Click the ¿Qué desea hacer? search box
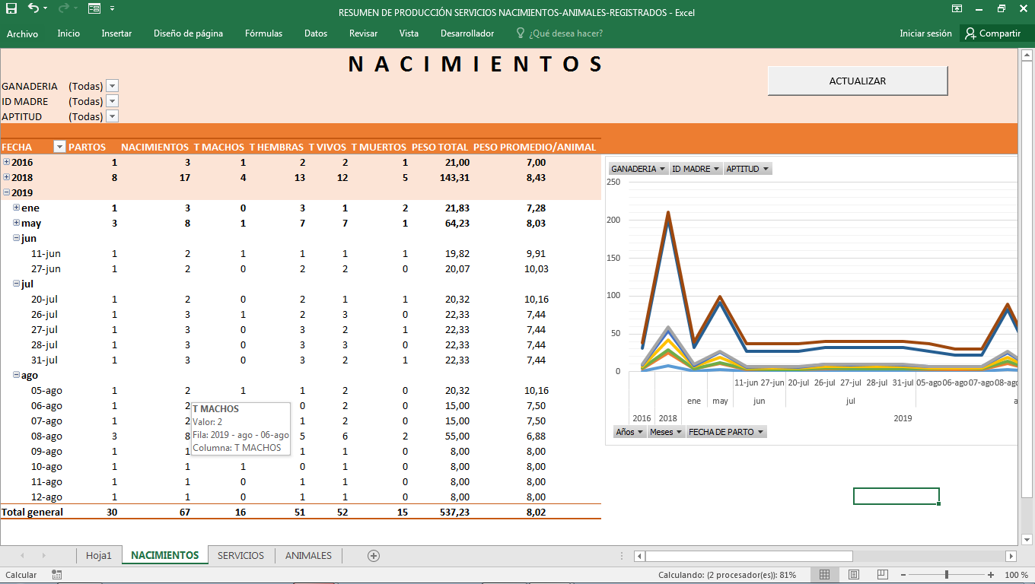Viewport: 1035px width, 584px height. pos(559,33)
